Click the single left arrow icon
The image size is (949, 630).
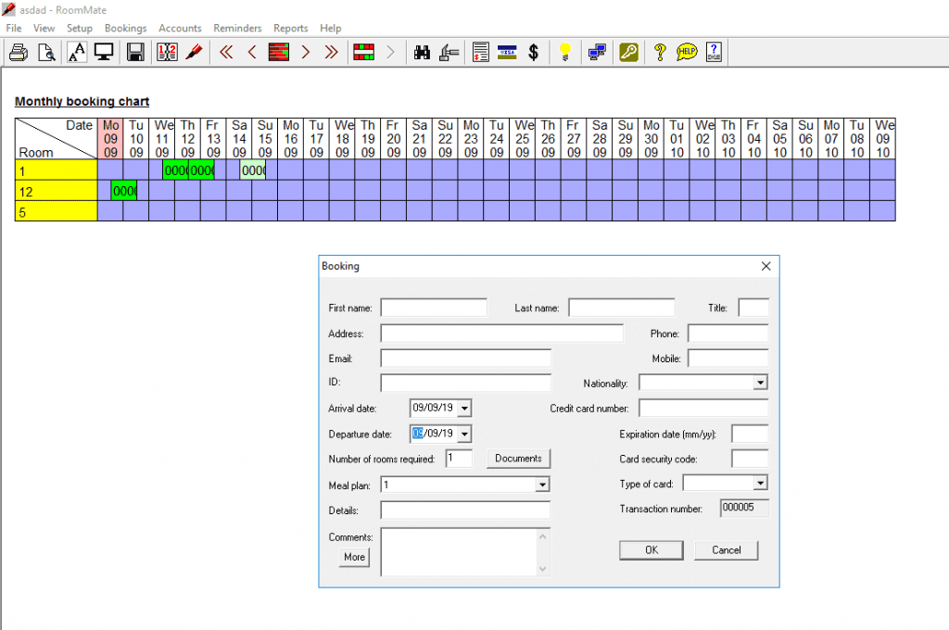pyautogui.click(x=252, y=53)
